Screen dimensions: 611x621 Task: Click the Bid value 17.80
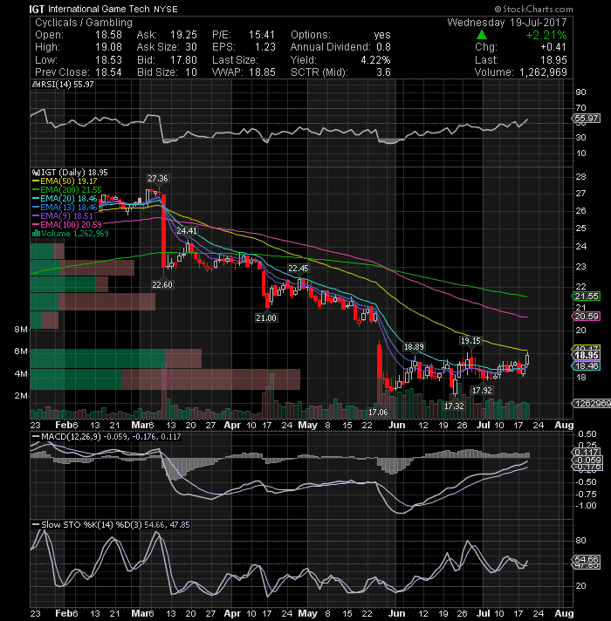[183, 60]
